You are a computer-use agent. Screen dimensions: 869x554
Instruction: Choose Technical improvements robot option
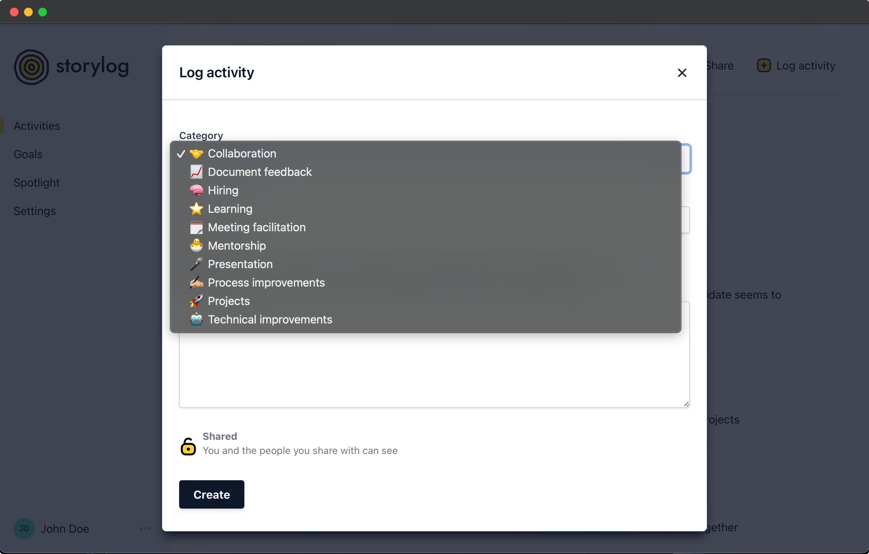270,320
